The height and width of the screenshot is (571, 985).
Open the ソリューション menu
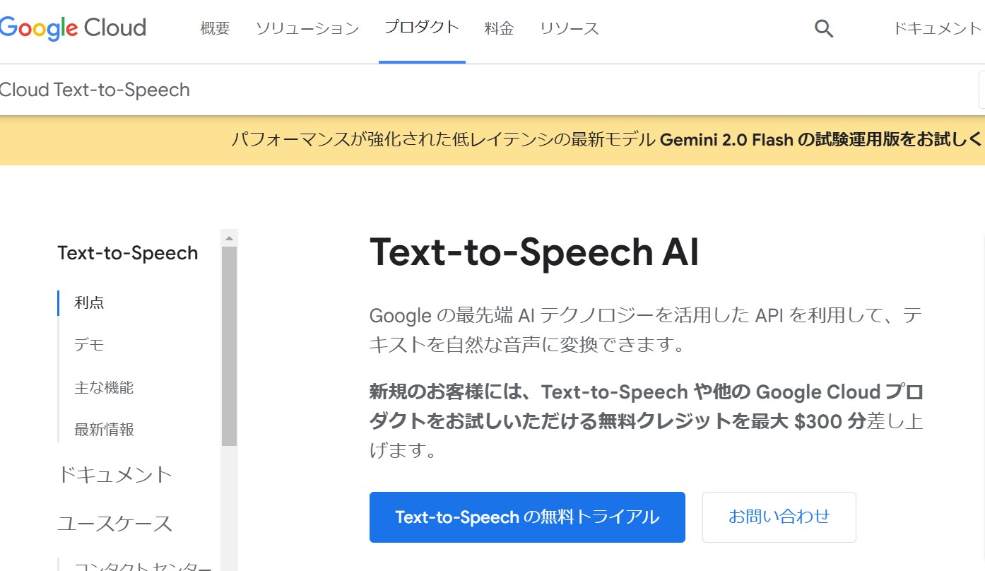coord(307,29)
